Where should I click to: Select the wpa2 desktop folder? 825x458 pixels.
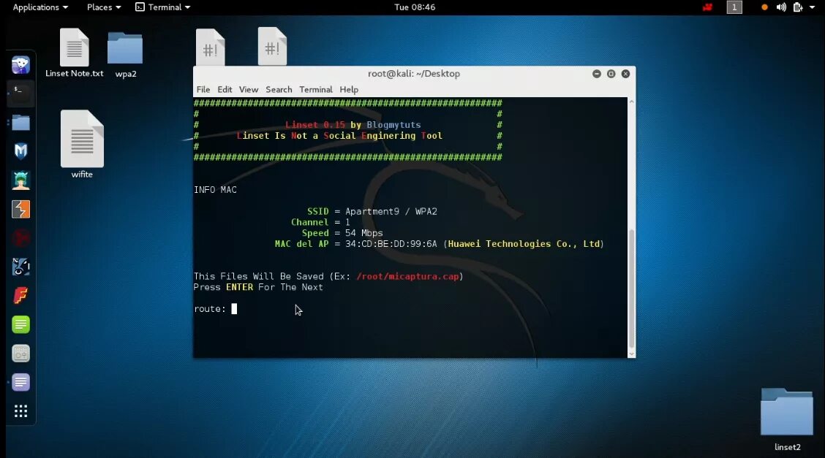(125, 55)
